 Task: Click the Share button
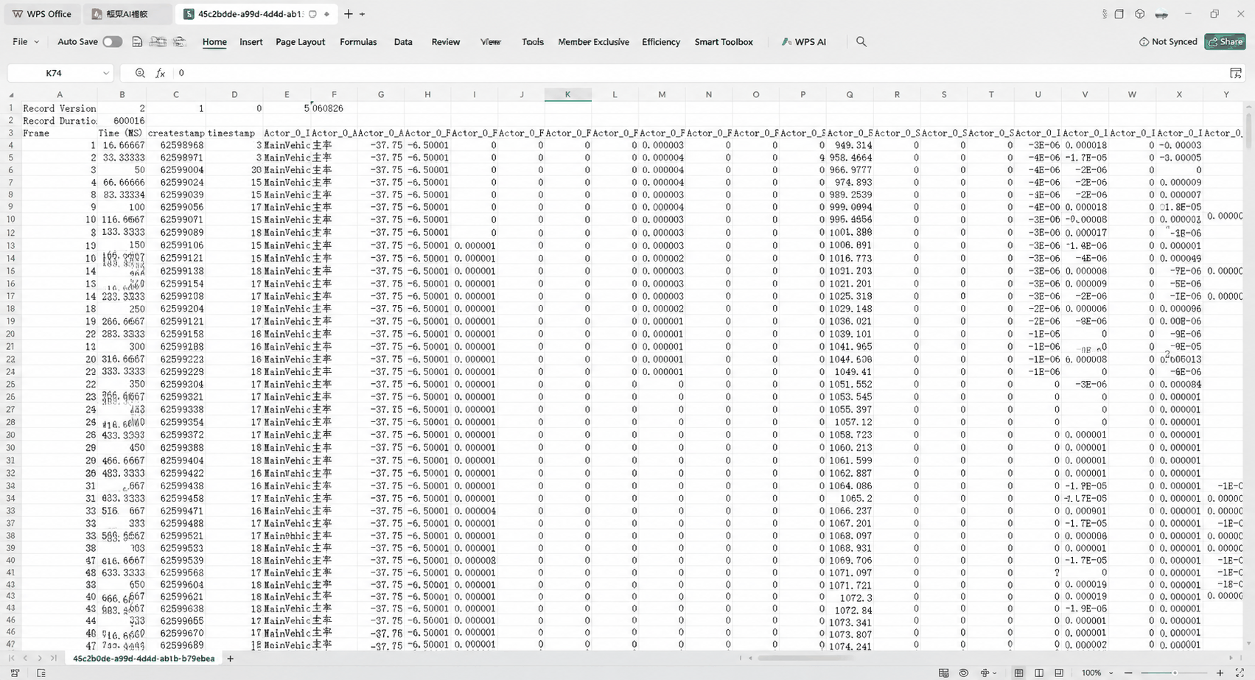click(1225, 42)
